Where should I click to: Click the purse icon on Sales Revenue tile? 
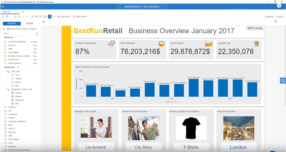click(x=162, y=44)
